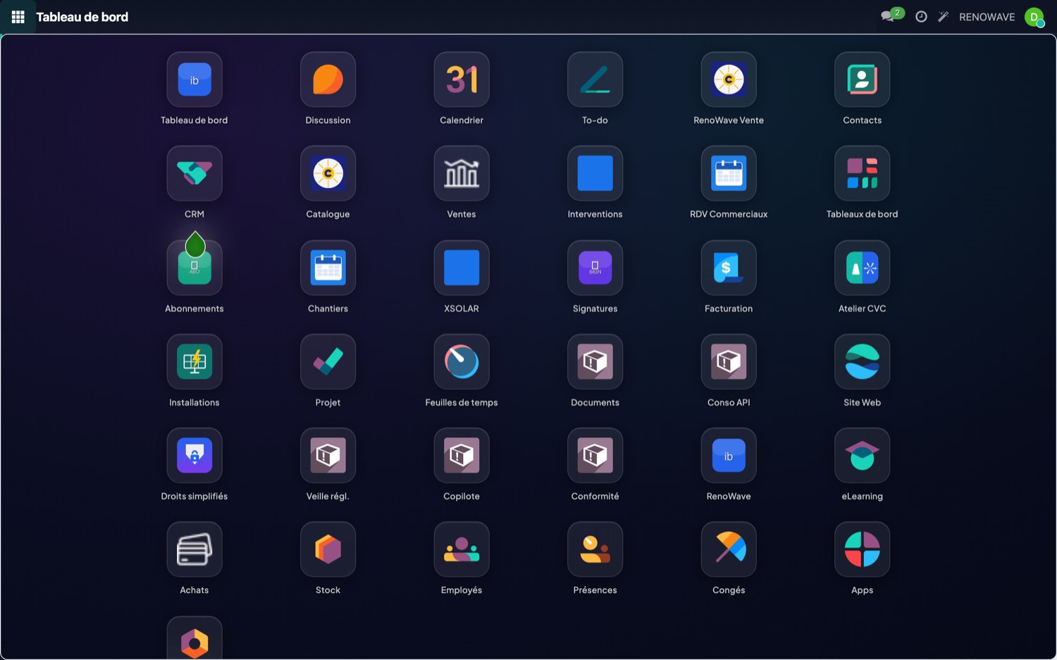Open RDV Commerciaux app
Screen dimensions: 1057x660
click(x=729, y=173)
